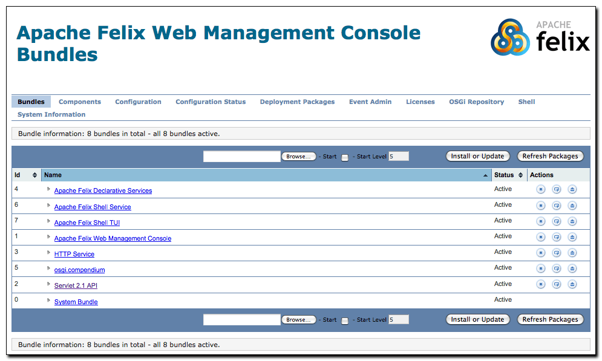The width and height of the screenshot is (602, 361).
Task: Expand Servlet 2.1 API bundle details
Action: [x=48, y=284]
